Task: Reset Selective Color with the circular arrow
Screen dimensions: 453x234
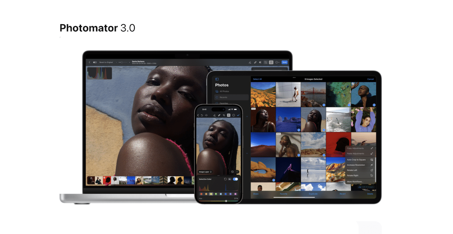Action: tap(225, 179)
